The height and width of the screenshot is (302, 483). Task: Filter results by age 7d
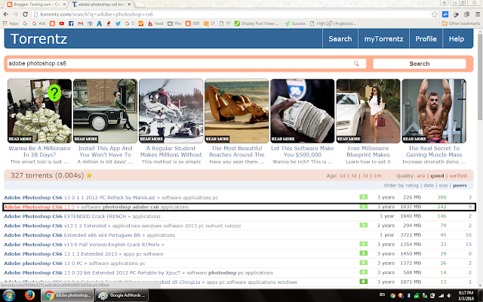click(365, 176)
